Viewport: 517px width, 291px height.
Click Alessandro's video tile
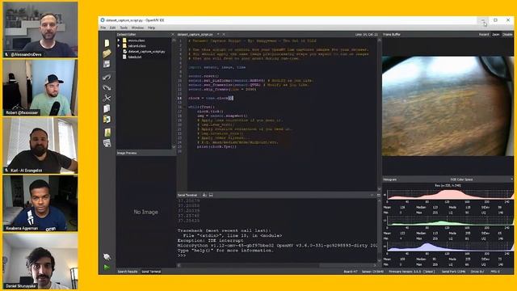[40, 30]
